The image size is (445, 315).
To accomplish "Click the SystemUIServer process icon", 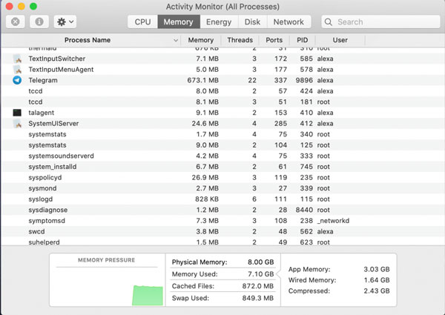I will point(17,123).
